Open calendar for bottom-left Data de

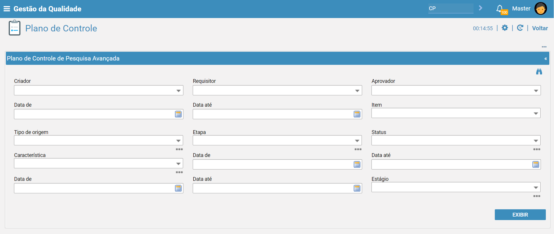pos(178,188)
